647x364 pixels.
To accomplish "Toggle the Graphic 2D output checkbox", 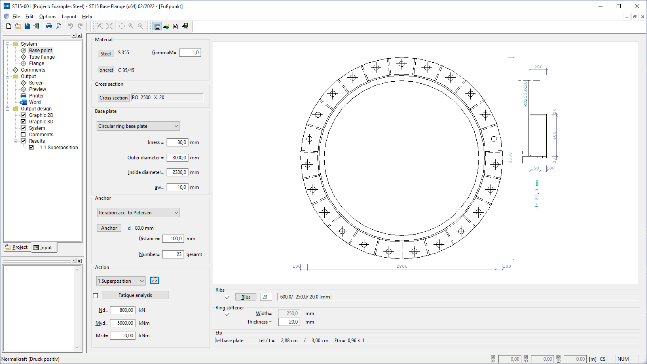I will tap(23, 115).
